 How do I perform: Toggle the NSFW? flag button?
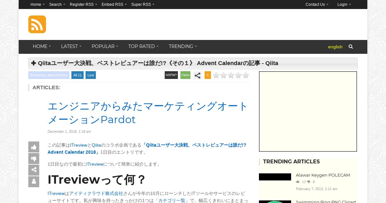(x=171, y=75)
